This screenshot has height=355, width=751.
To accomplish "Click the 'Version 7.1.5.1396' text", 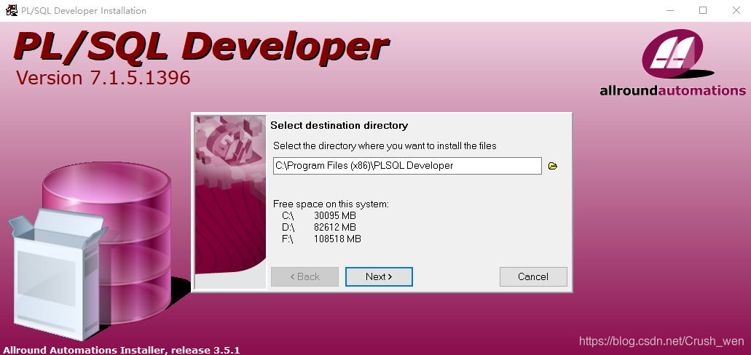I will [x=103, y=78].
